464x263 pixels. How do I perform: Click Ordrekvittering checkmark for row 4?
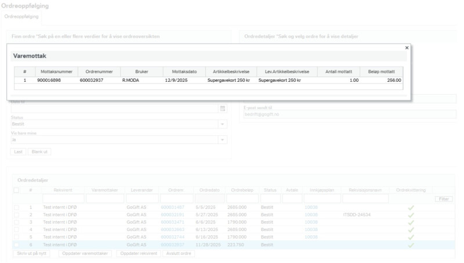[x=411, y=230]
